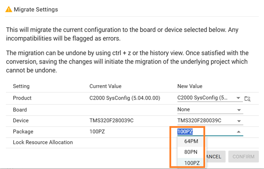Expand the Product dropdown arrow
Viewport: 264px width, 169px height.
pyautogui.click(x=239, y=98)
